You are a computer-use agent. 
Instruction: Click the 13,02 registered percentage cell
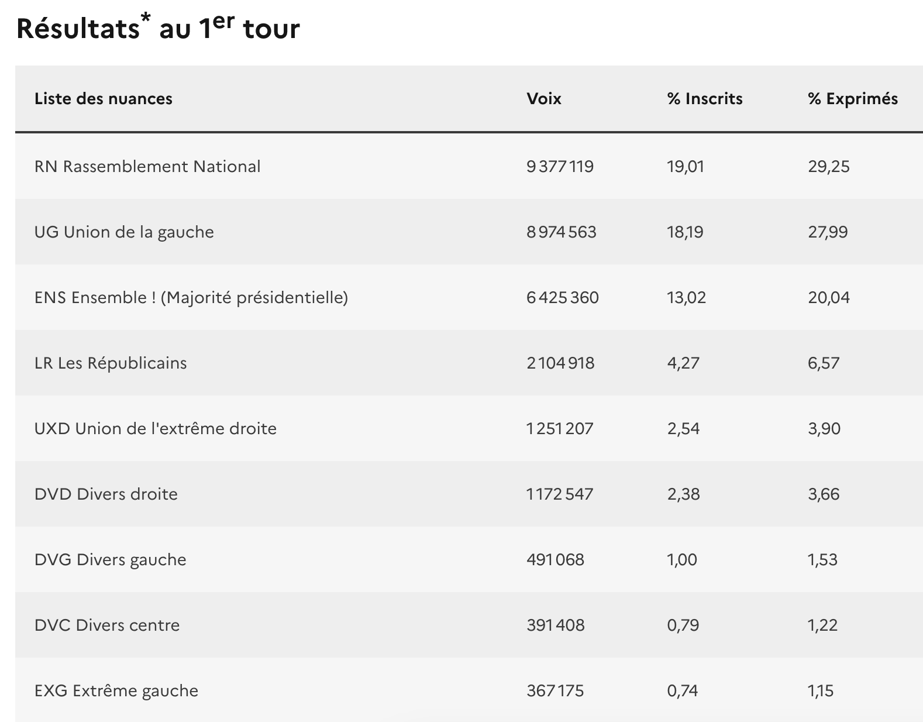(x=687, y=297)
